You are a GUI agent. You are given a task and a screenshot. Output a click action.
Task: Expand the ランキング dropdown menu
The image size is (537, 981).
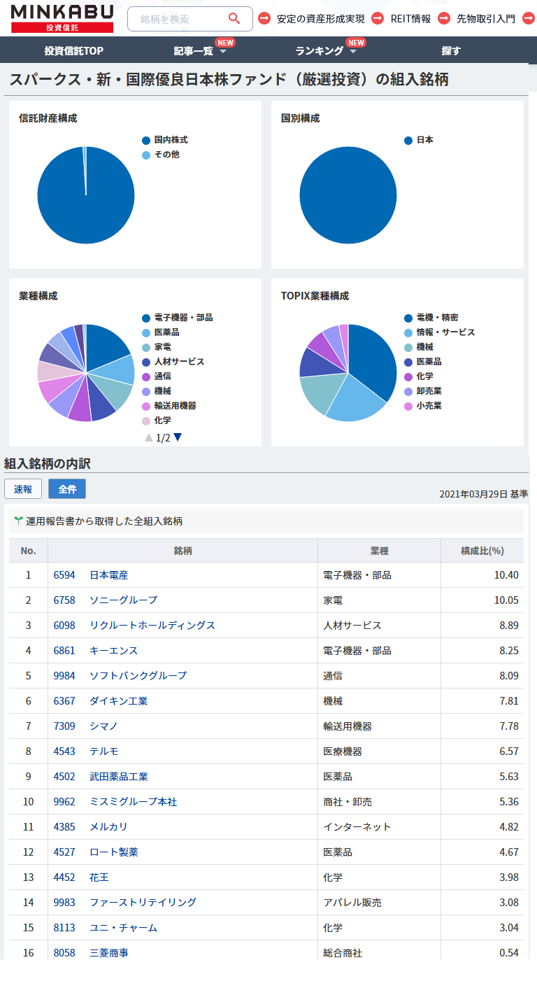[326, 51]
